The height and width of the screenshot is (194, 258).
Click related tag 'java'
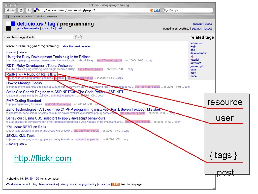pyautogui.click(x=193, y=70)
